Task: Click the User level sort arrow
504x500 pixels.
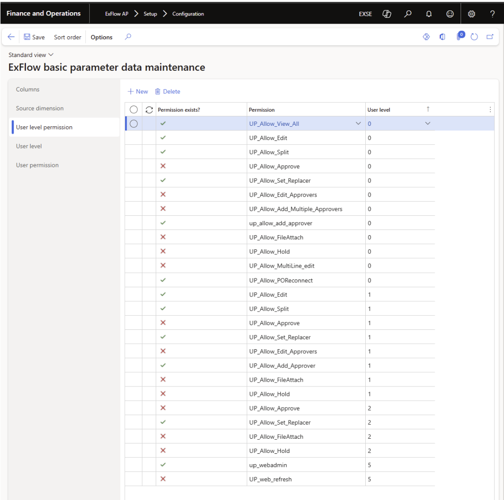Action: coord(428,109)
